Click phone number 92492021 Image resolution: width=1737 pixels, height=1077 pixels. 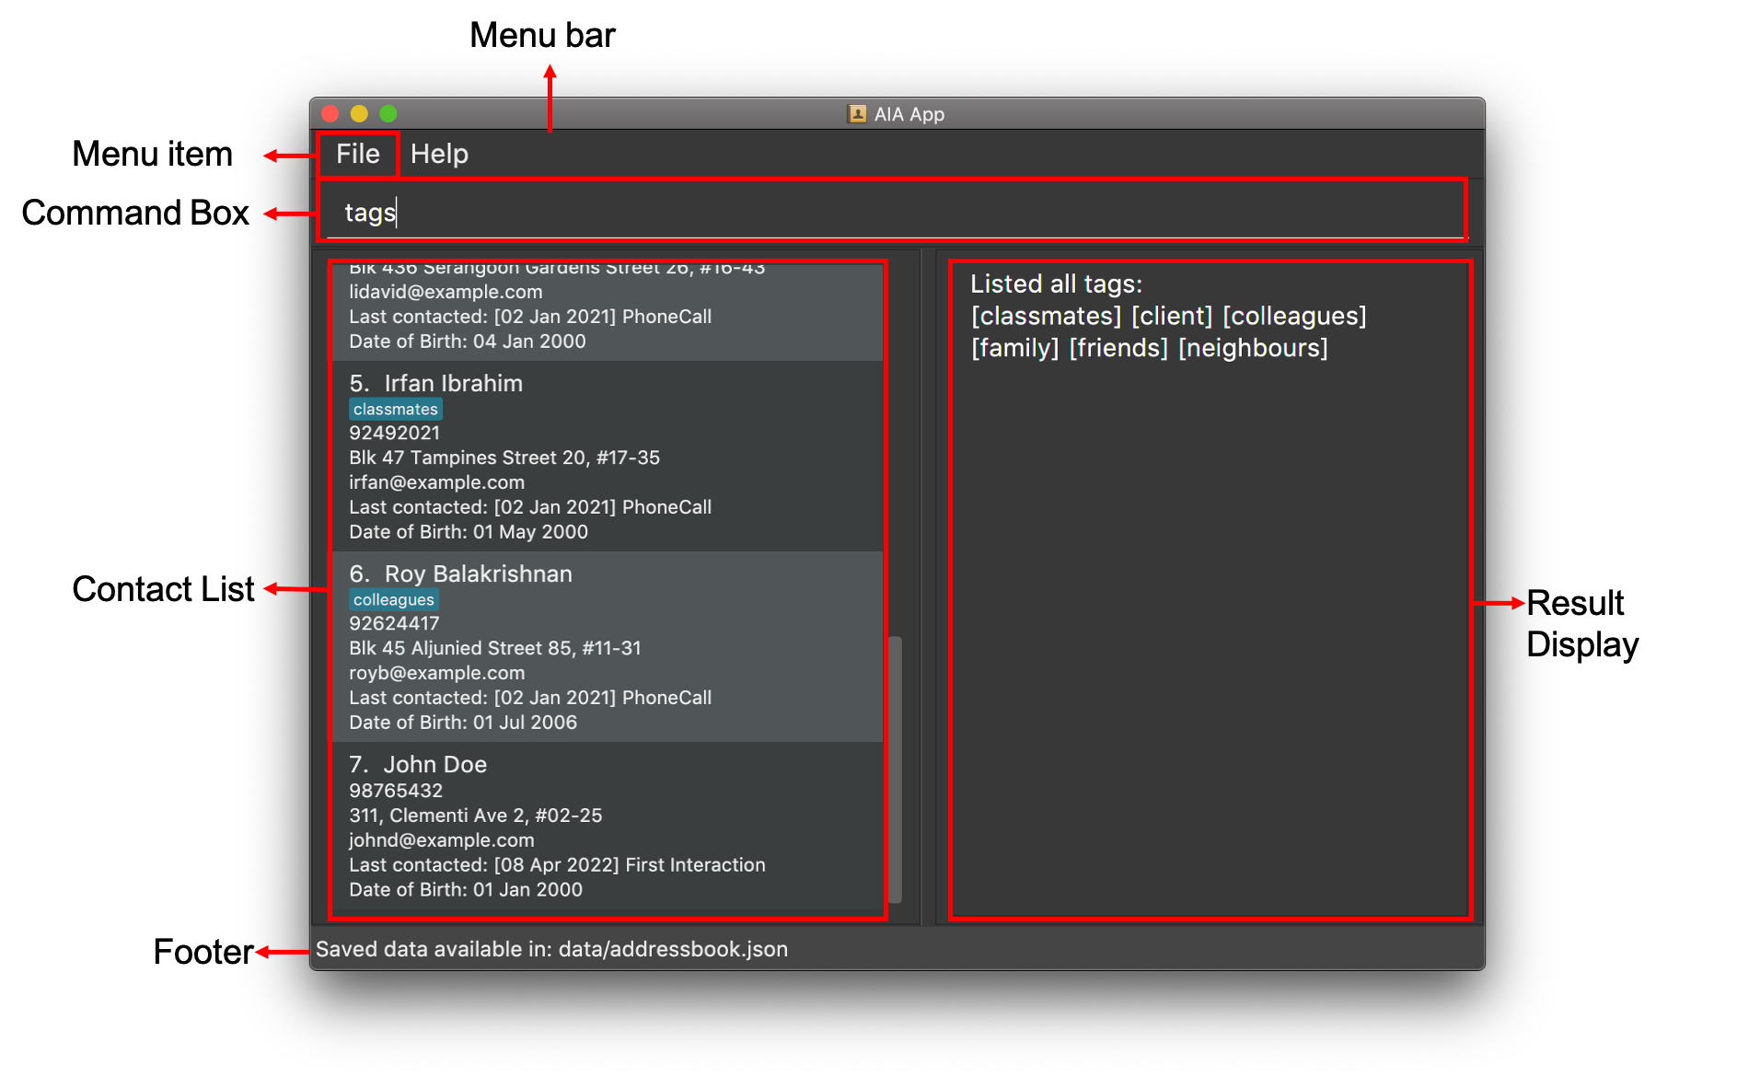click(x=394, y=433)
